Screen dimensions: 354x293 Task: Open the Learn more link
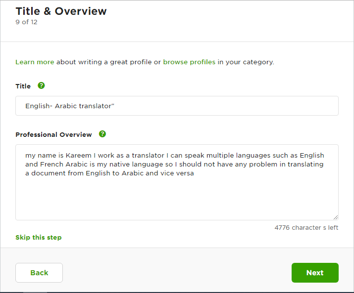[35, 62]
